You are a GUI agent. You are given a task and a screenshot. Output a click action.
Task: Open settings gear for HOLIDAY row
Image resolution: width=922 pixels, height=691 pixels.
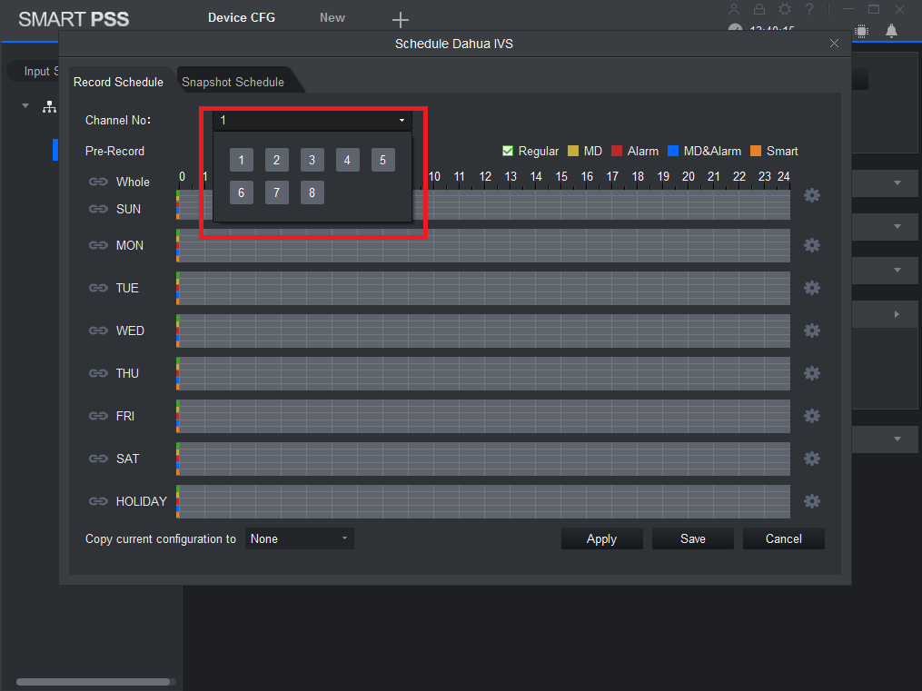point(811,501)
